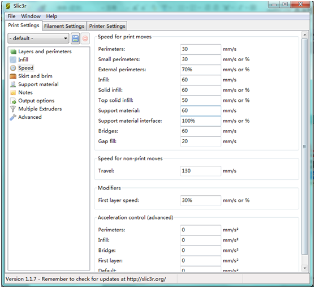Click First layer speed field showing 30%
The width and height of the screenshot is (315, 288).
pyautogui.click(x=201, y=200)
